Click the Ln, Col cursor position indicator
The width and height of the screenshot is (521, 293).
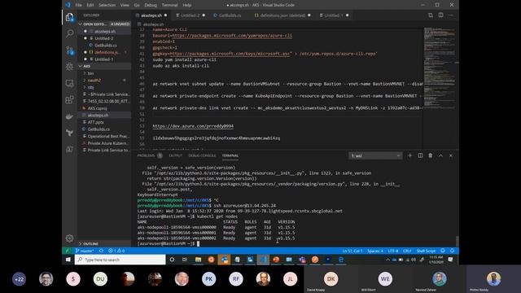pos(352,251)
